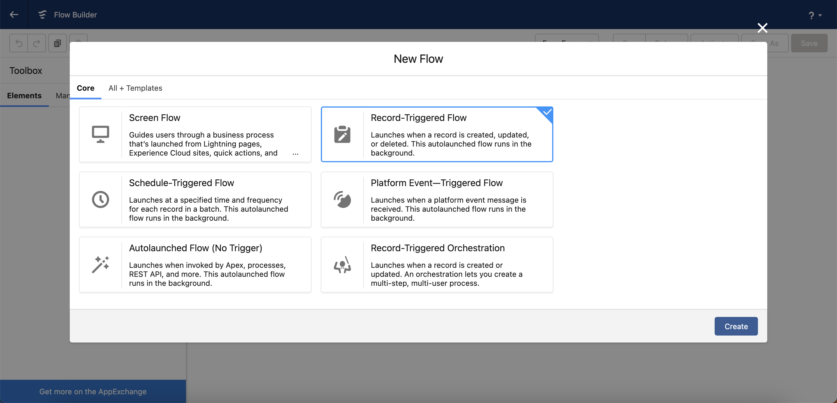Choose Autolaunched Flow (No Trigger) title
The image size is (837, 403).
coord(195,248)
